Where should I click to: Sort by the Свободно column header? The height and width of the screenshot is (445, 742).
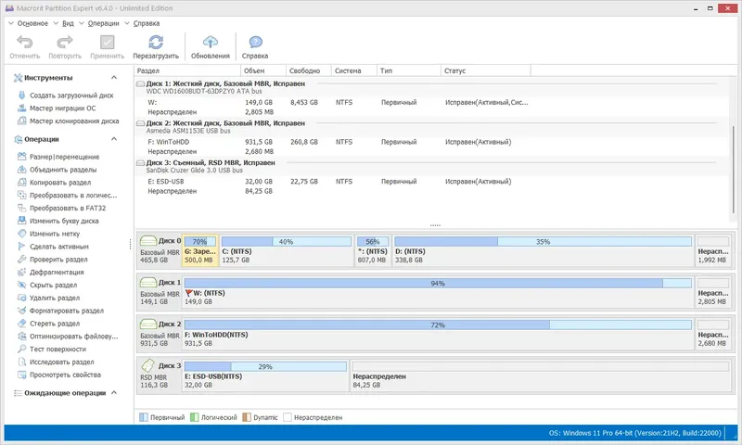pyautogui.click(x=309, y=70)
